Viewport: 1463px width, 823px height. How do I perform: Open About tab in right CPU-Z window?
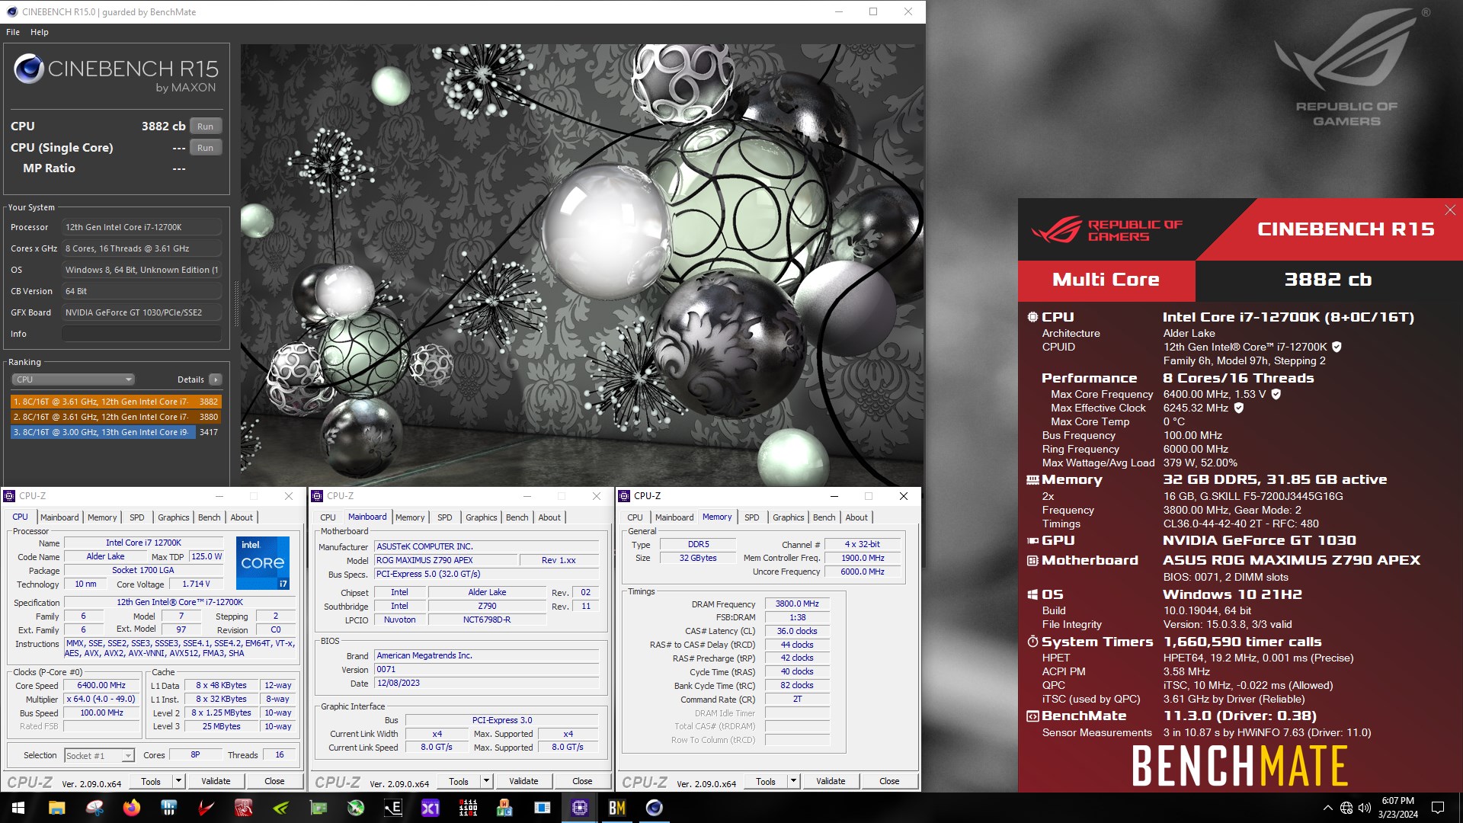pyautogui.click(x=856, y=517)
